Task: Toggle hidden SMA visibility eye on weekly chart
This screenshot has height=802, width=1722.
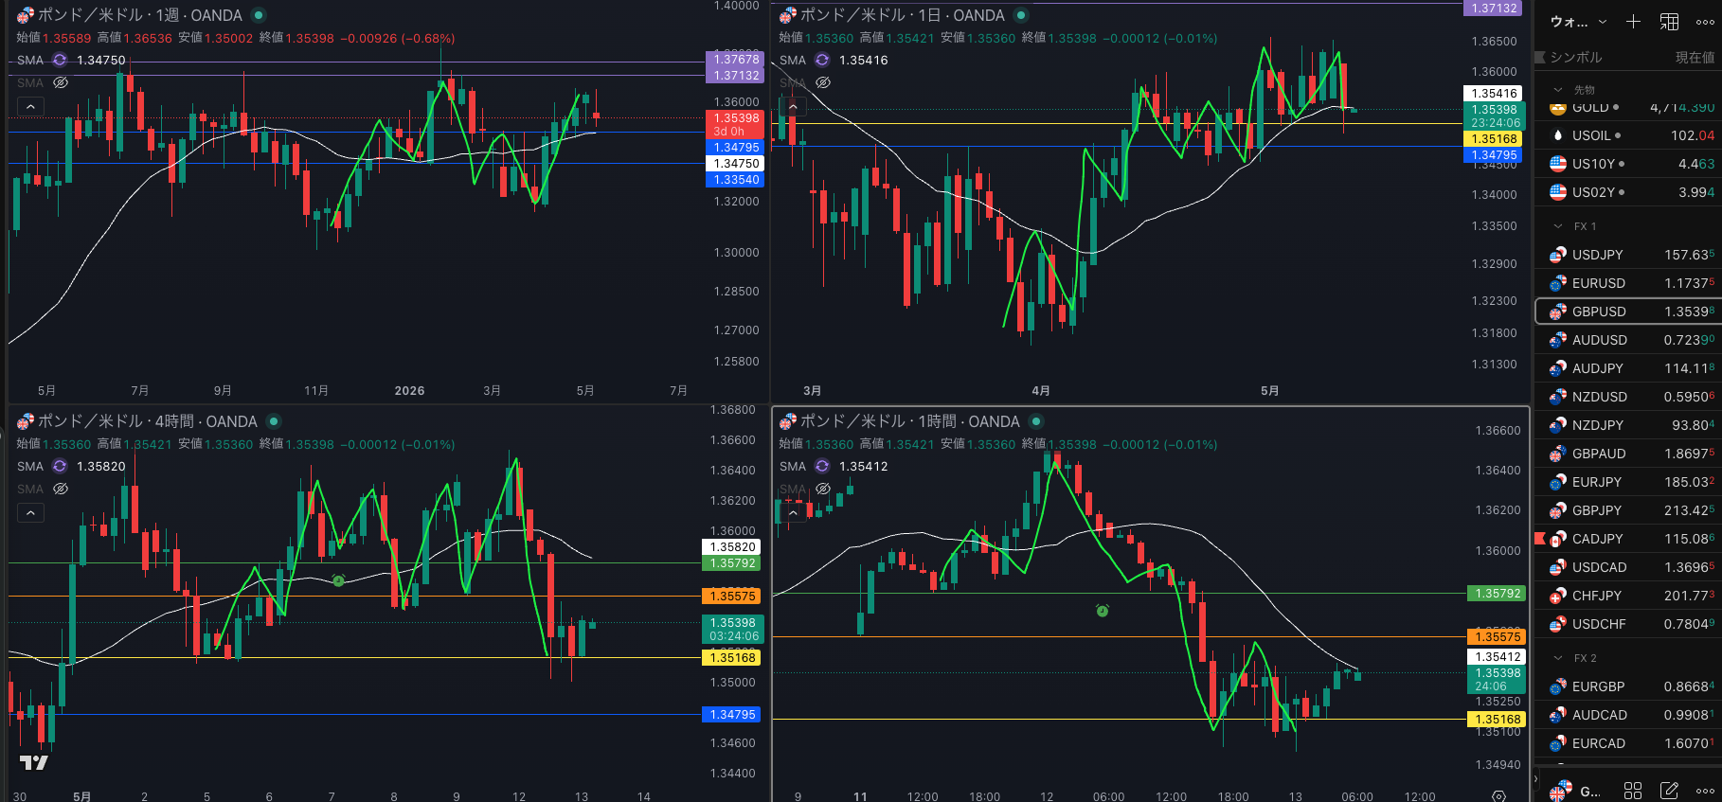Action: pyautogui.click(x=61, y=82)
